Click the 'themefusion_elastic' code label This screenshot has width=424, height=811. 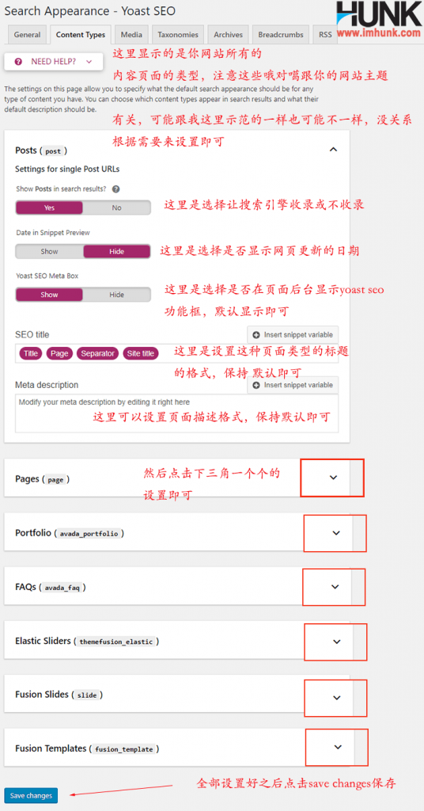coord(116,642)
